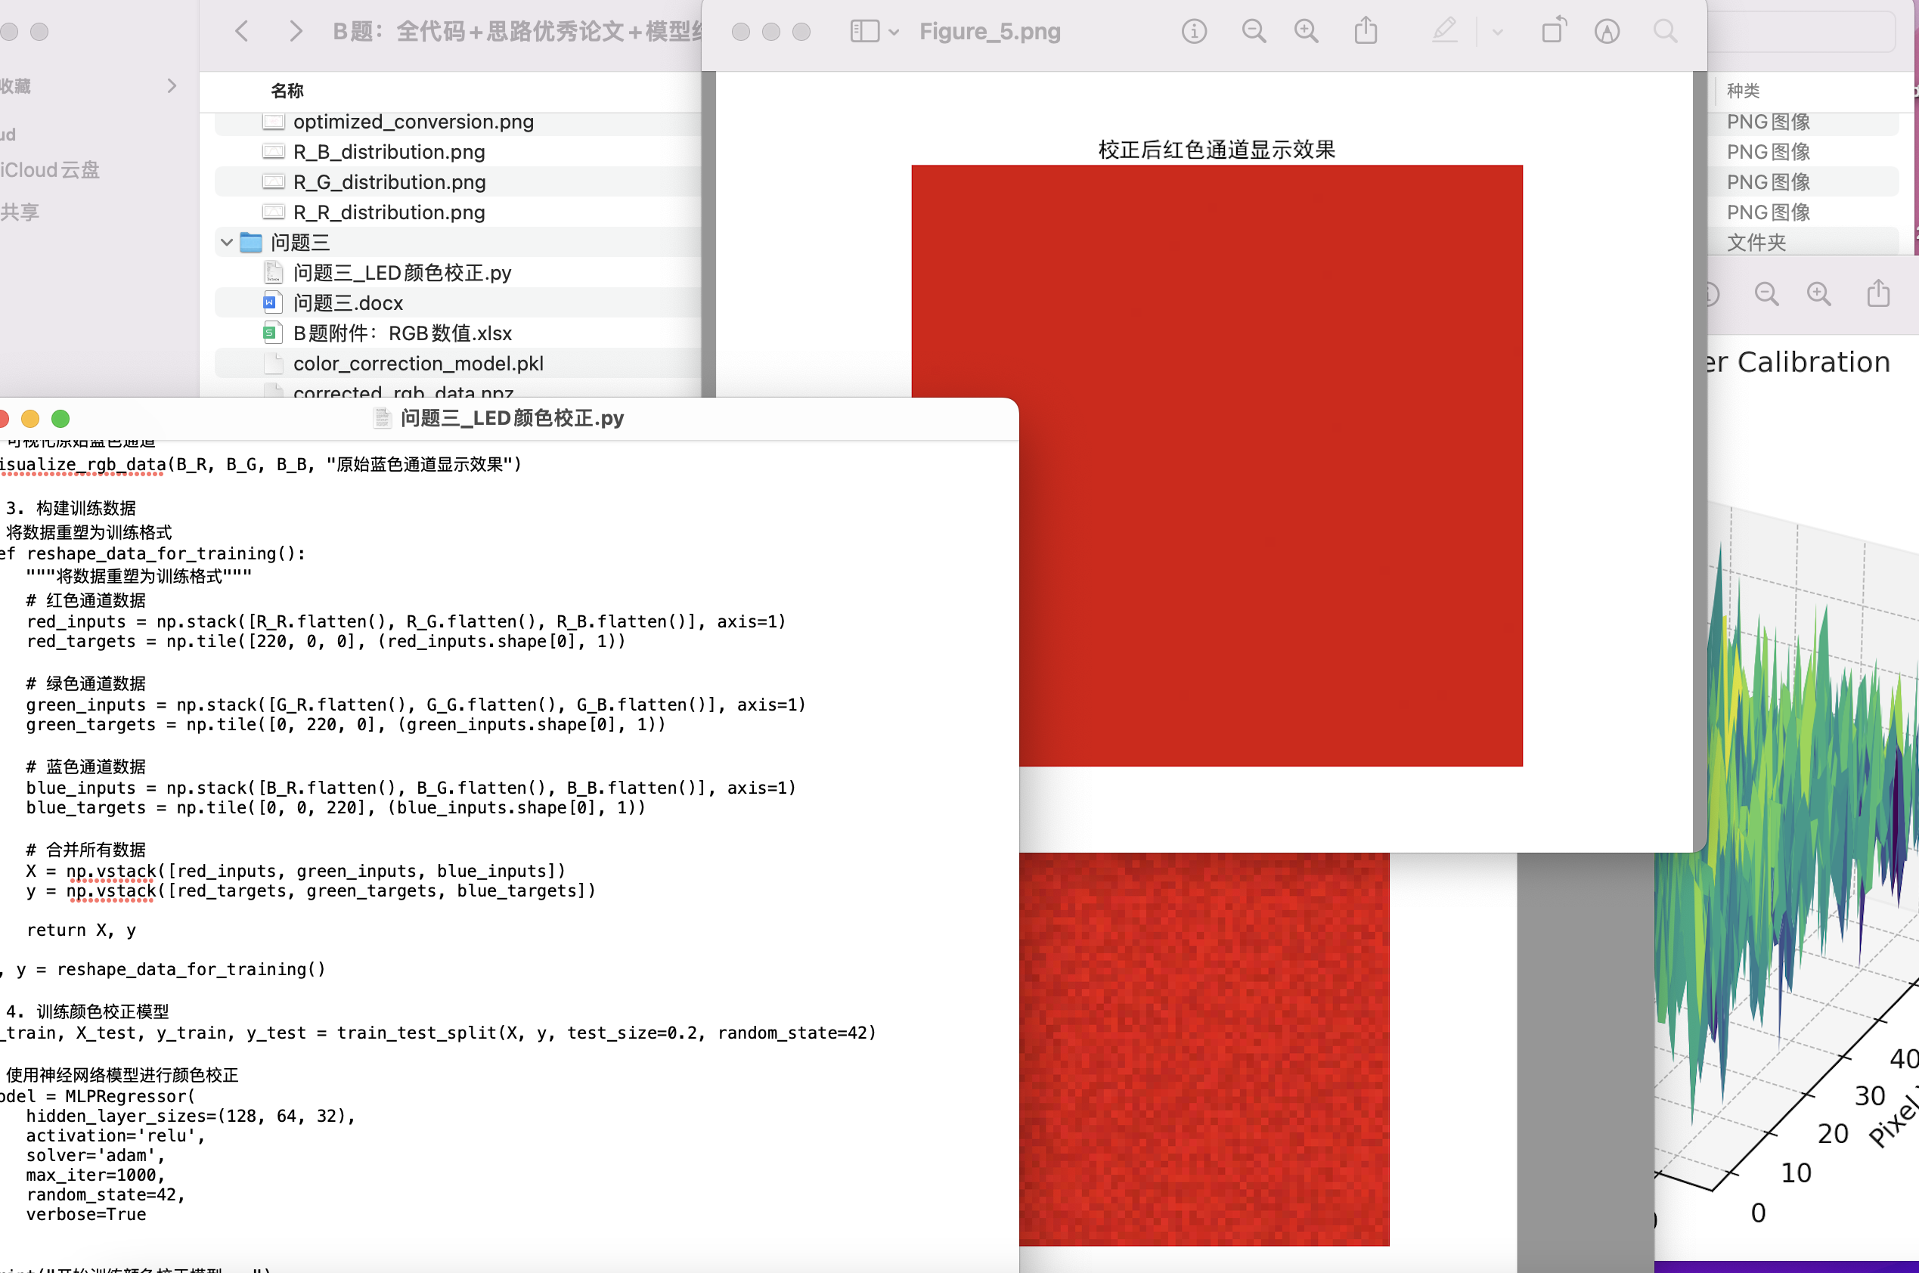Image resolution: width=1919 pixels, height=1273 pixels.
Task: Rotate the Figure_5.png image
Action: (x=1553, y=32)
